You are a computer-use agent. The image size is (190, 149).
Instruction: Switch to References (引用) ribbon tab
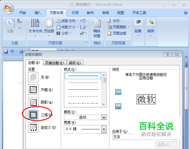click(75, 13)
